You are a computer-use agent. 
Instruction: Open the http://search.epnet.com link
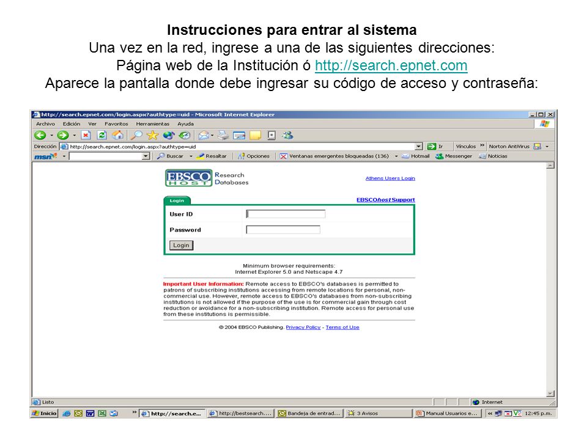pos(391,65)
